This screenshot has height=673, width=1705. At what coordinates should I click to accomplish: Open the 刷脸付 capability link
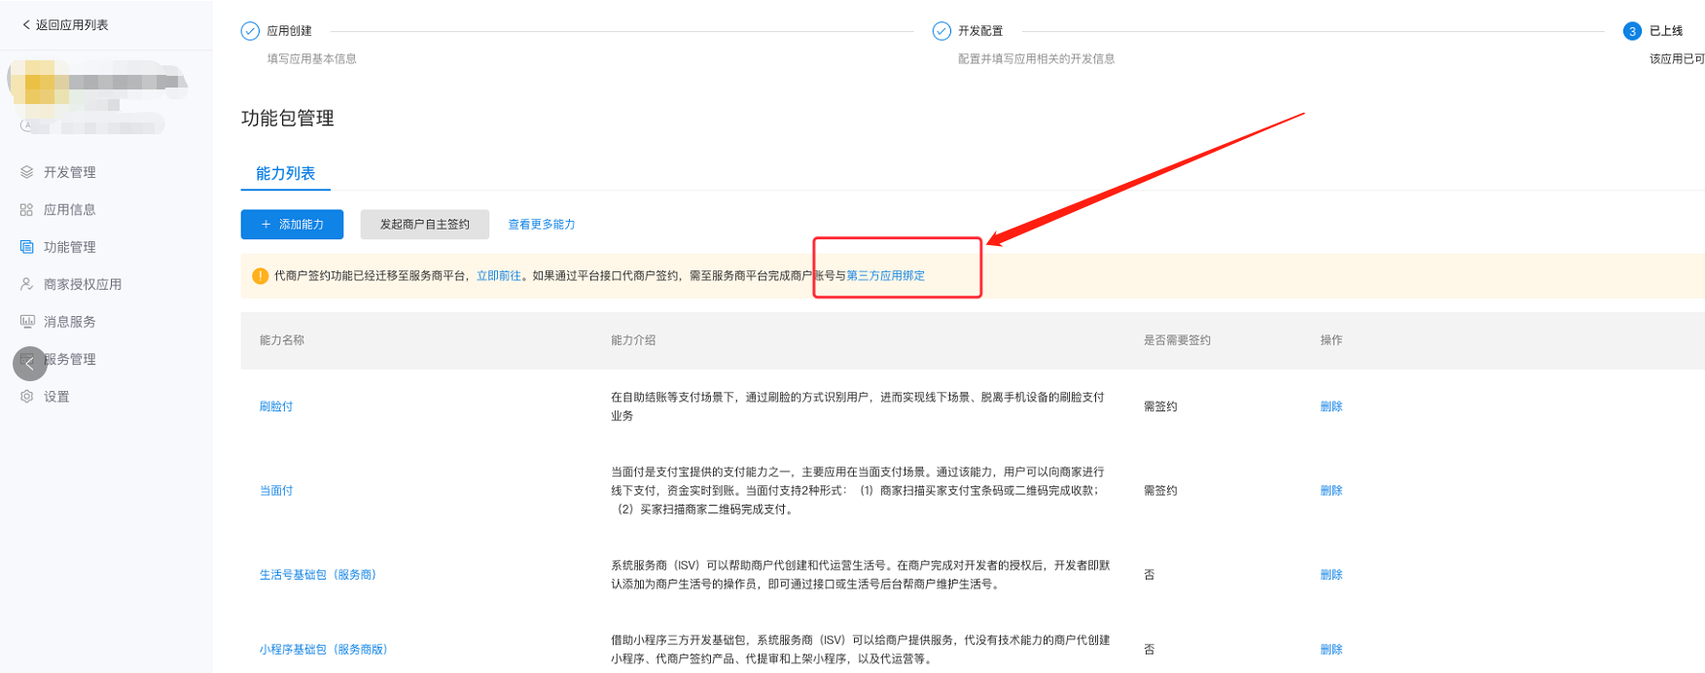point(276,407)
